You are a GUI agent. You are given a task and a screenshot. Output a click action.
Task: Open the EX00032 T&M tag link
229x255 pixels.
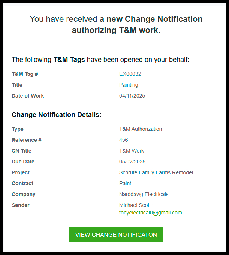pos(130,74)
